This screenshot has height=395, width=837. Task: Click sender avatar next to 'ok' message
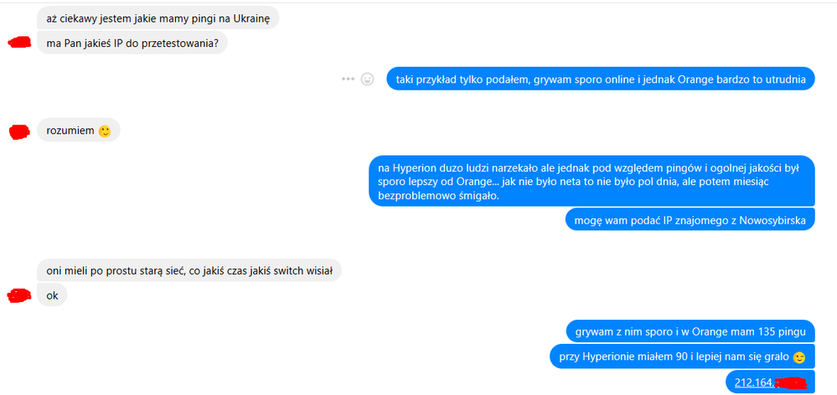[x=19, y=295]
